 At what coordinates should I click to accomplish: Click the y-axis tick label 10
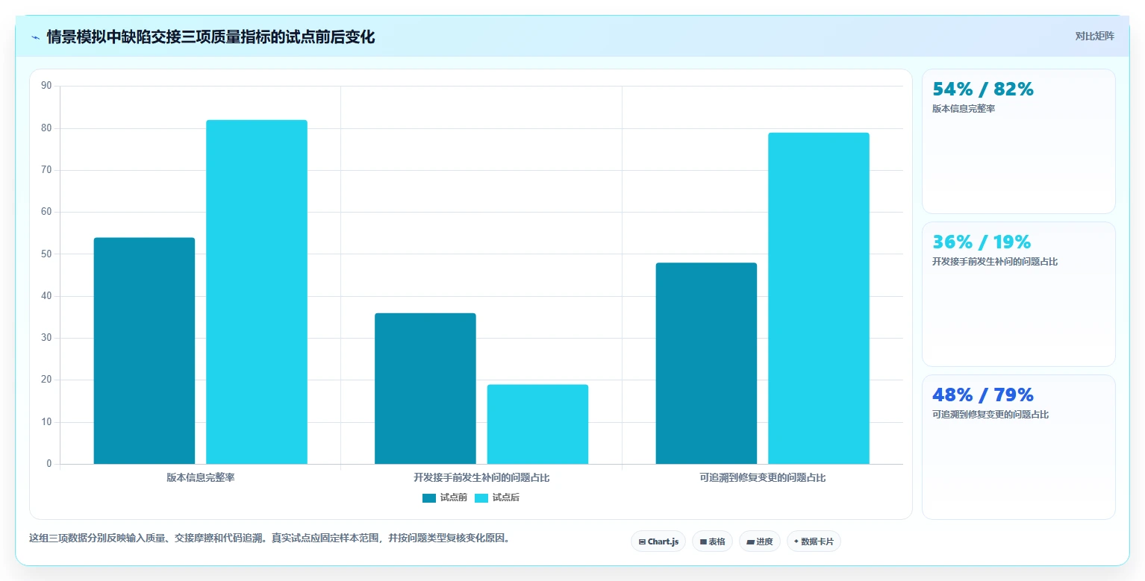point(46,422)
